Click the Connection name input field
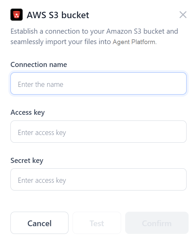Image resolution: width=195 pixels, height=243 pixels. click(x=99, y=83)
